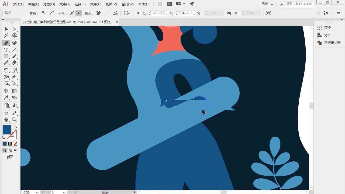
Task: Open the 变换 panel
Action: click(x=324, y=28)
